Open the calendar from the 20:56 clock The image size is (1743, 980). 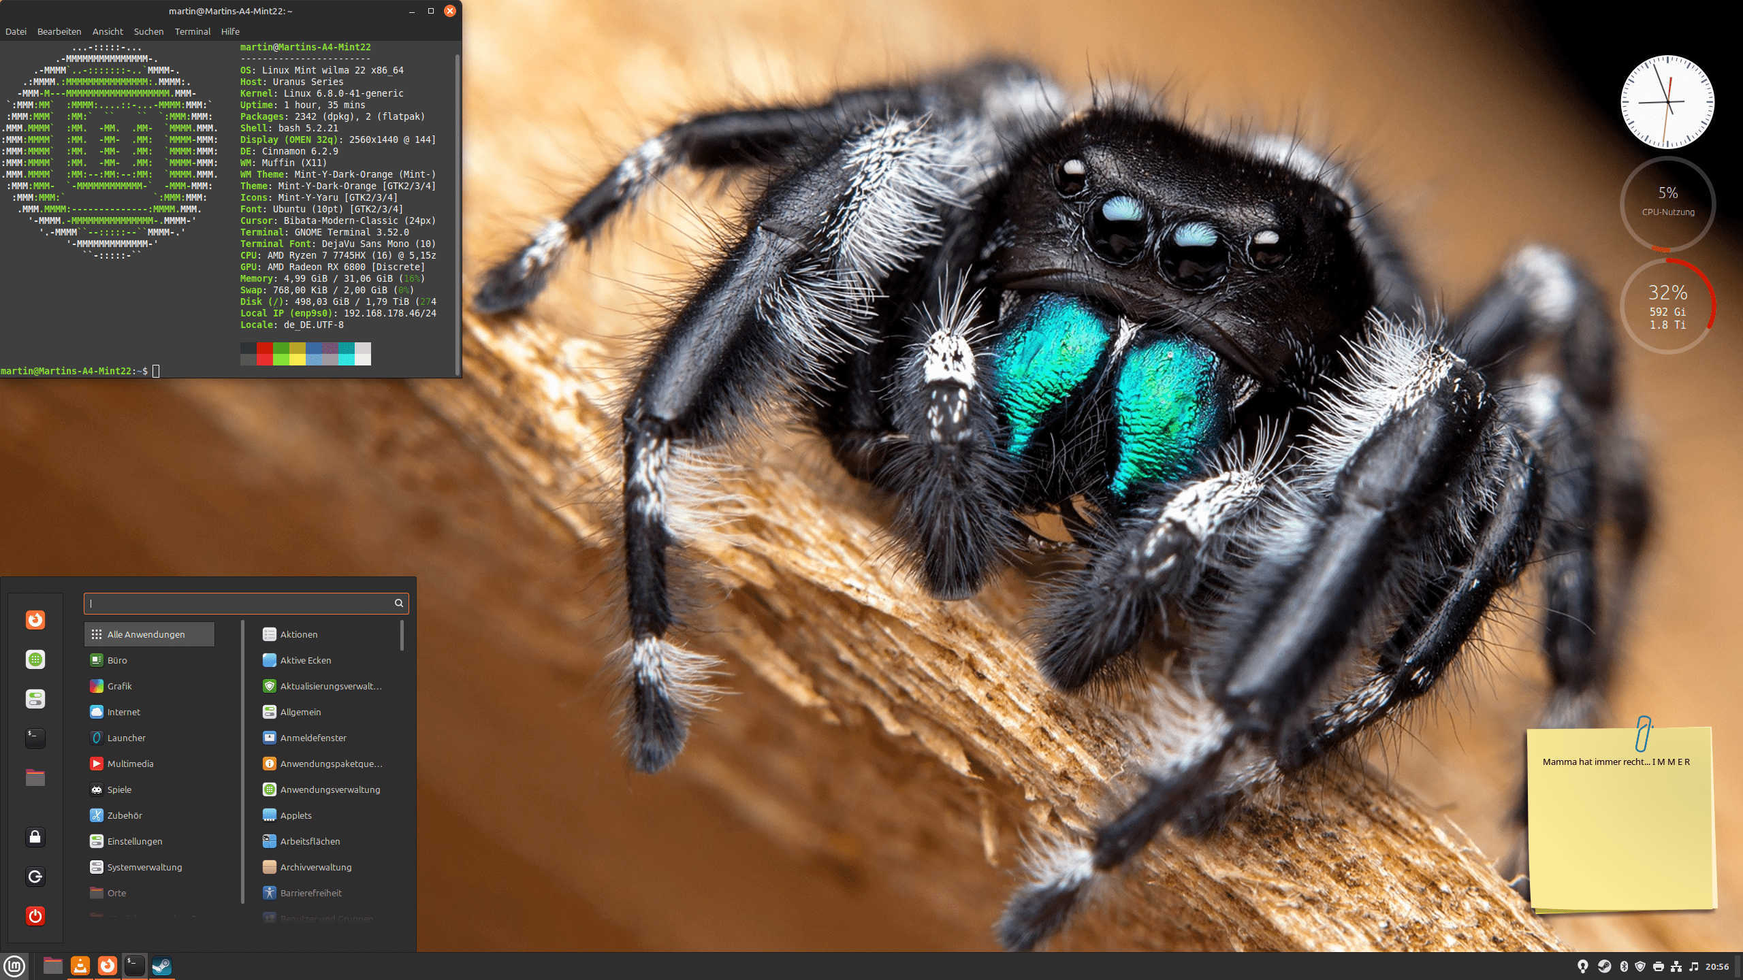point(1717,966)
